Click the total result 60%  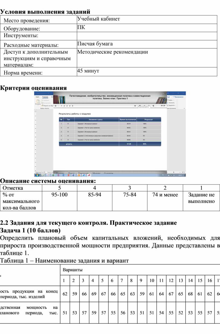click(145, 144)
